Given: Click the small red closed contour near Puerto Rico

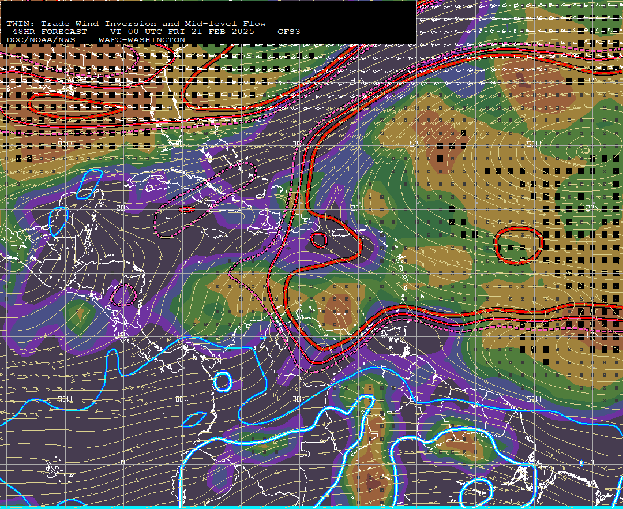Looking at the screenshot, I should pyautogui.click(x=318, y=240).
